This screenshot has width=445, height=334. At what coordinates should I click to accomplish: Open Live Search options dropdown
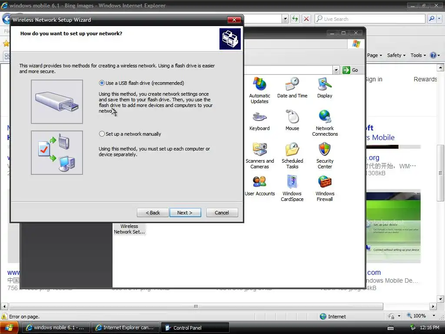(439, 19)
